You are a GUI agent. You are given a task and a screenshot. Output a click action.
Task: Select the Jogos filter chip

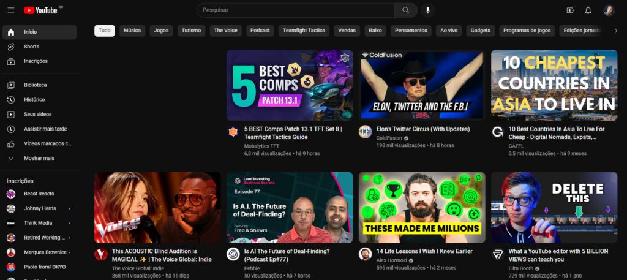pyautogui.click(x=161, y=31)
